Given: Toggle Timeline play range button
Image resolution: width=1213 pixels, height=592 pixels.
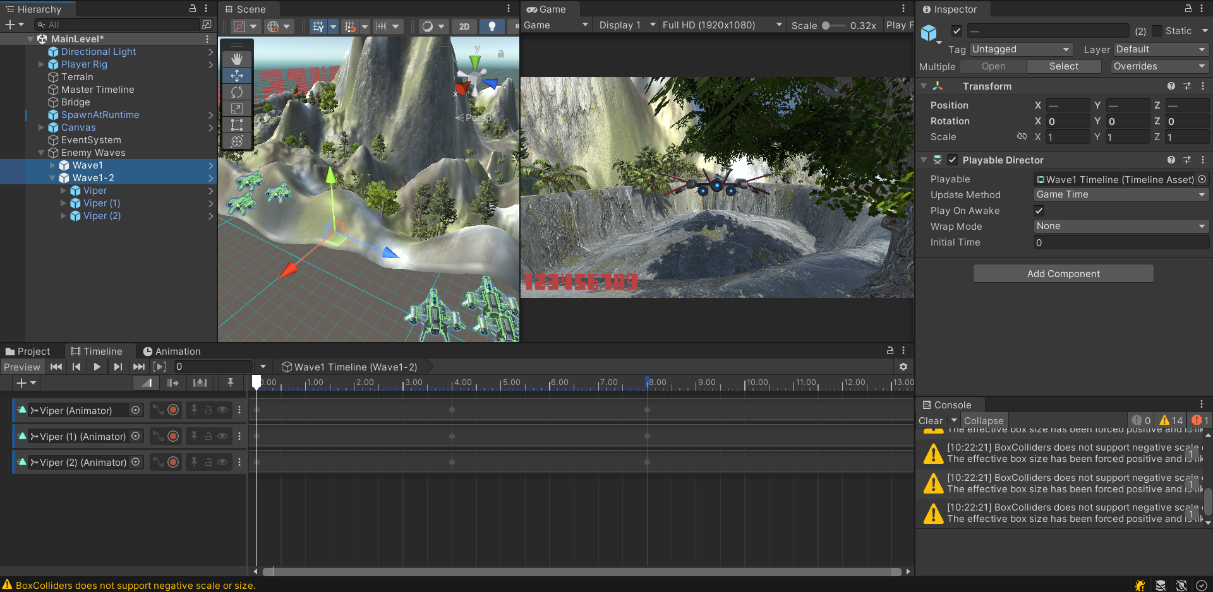Looking at the screenshot, I should click(x=160, y=367).
